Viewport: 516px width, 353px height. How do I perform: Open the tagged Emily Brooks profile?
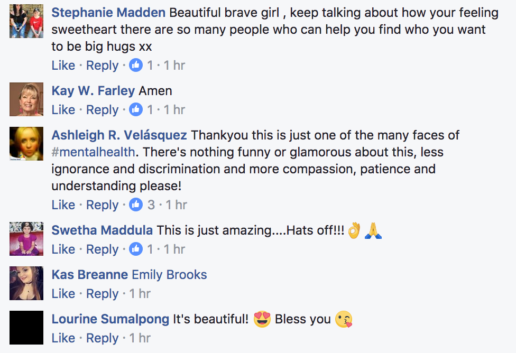(169, 274)
